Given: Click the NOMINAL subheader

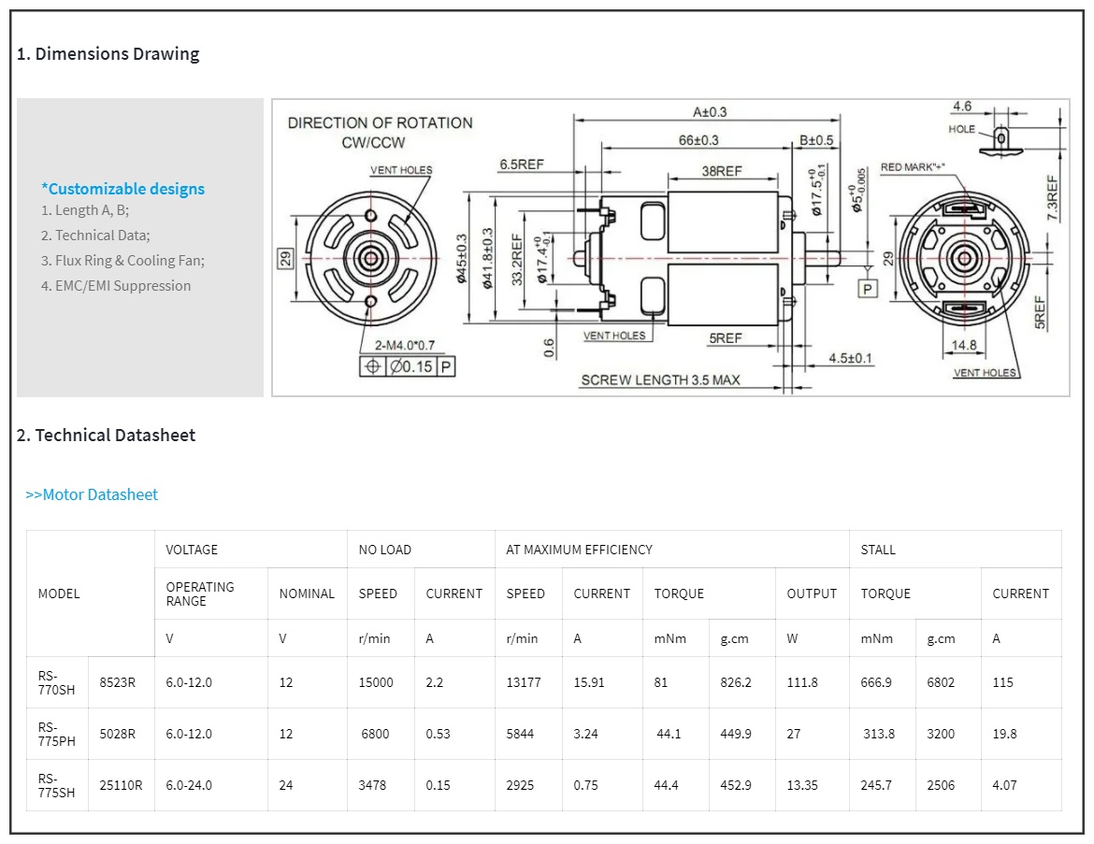Looking at the screenshot, I should tap(307, 594).
